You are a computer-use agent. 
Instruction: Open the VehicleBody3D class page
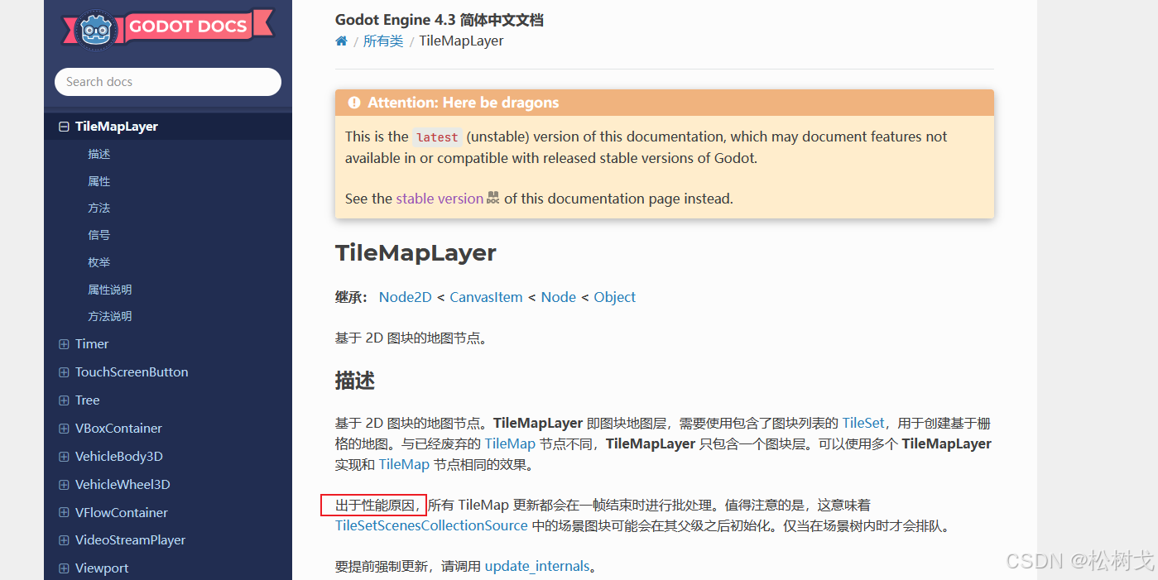pos(119,457)
